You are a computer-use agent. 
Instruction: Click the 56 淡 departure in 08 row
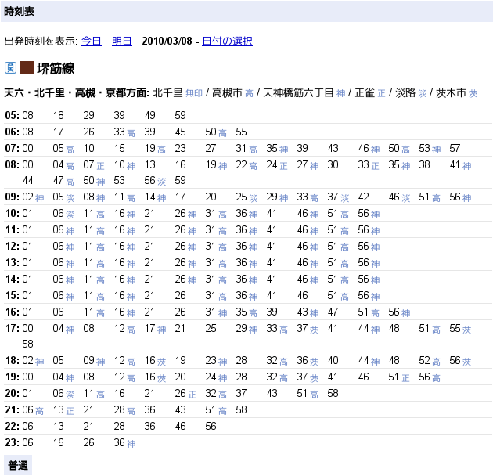(x=155, y=181)
